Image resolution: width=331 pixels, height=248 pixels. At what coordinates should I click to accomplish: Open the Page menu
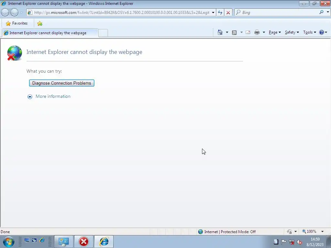pyautogui.click(x=275, y=32)
